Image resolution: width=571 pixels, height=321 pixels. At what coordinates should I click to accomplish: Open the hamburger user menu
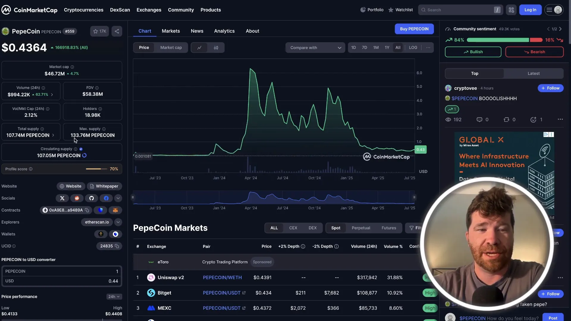[554, 10]
